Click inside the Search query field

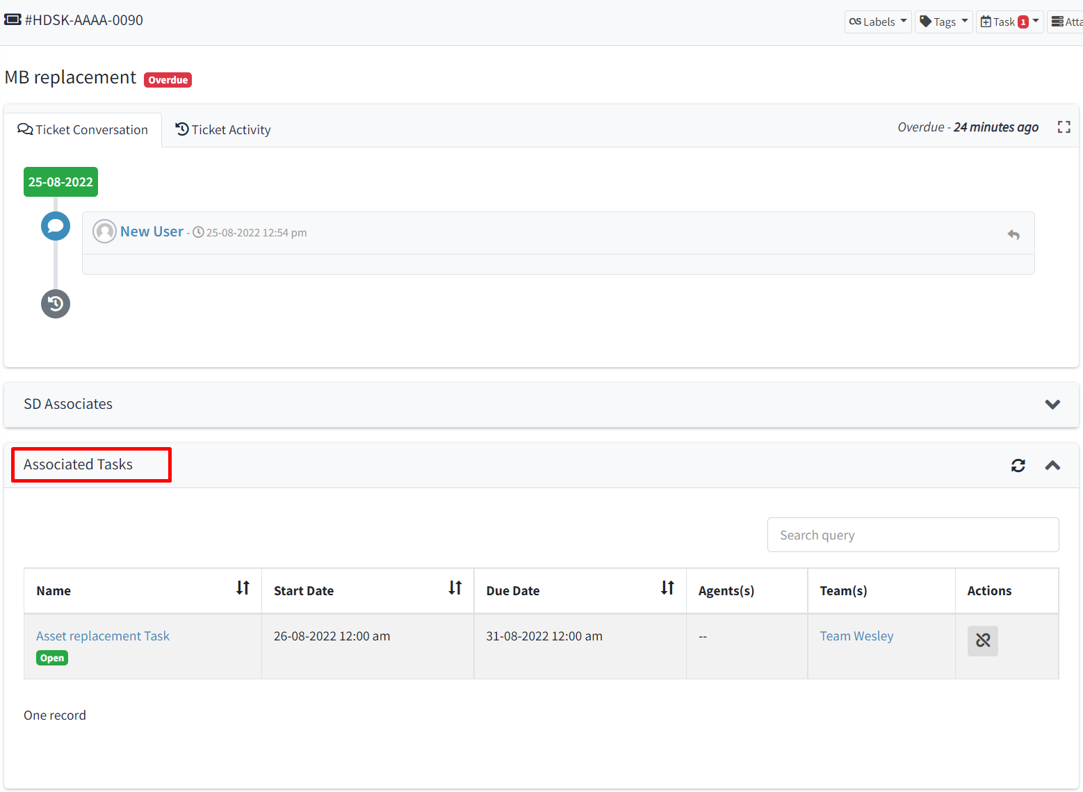tap(912, 535)
